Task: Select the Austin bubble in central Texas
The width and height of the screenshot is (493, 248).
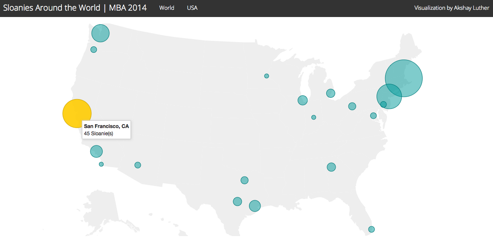Action: pyautogui.click(x=238, y=201)
